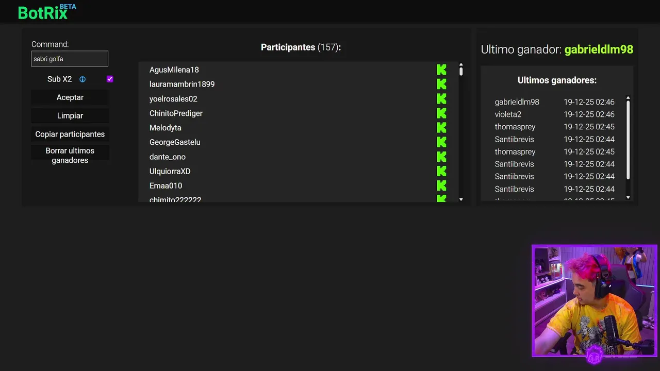Viewport: 660px width, 371px height.
Task: Click the Kick icon beside ChinitoPrediger
Action: 441,113
